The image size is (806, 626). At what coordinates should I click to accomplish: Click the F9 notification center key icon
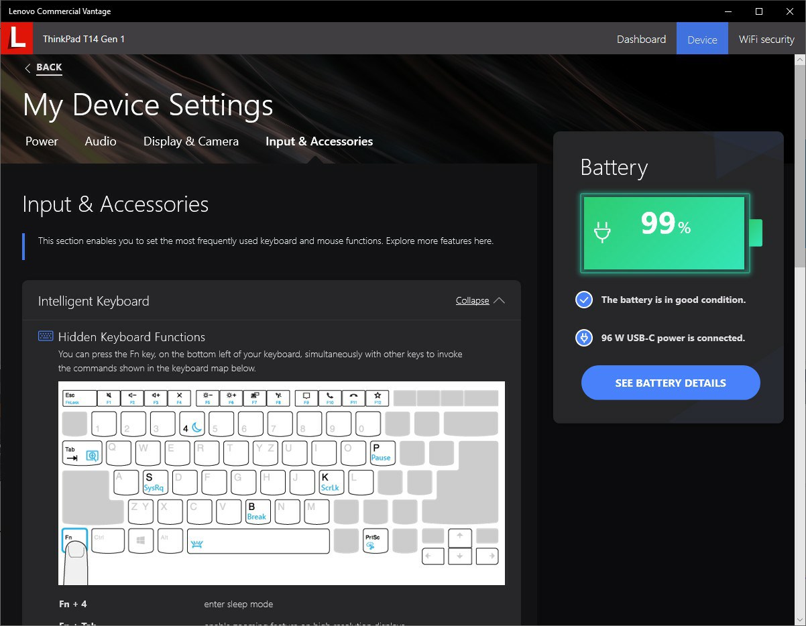point(306,398)
